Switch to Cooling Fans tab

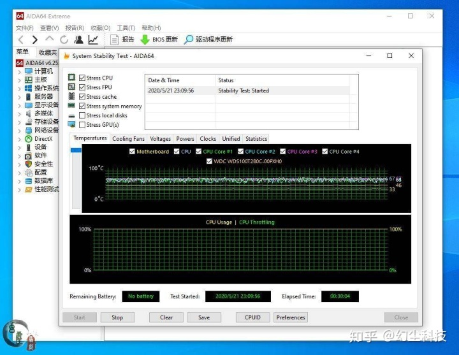pyautogui.click(x=128, y=139)
